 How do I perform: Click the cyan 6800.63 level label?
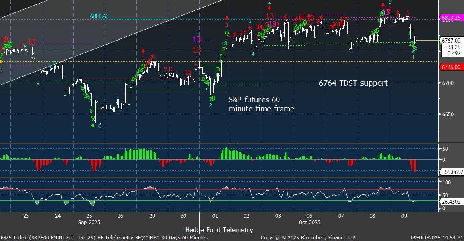pos(99,16)
